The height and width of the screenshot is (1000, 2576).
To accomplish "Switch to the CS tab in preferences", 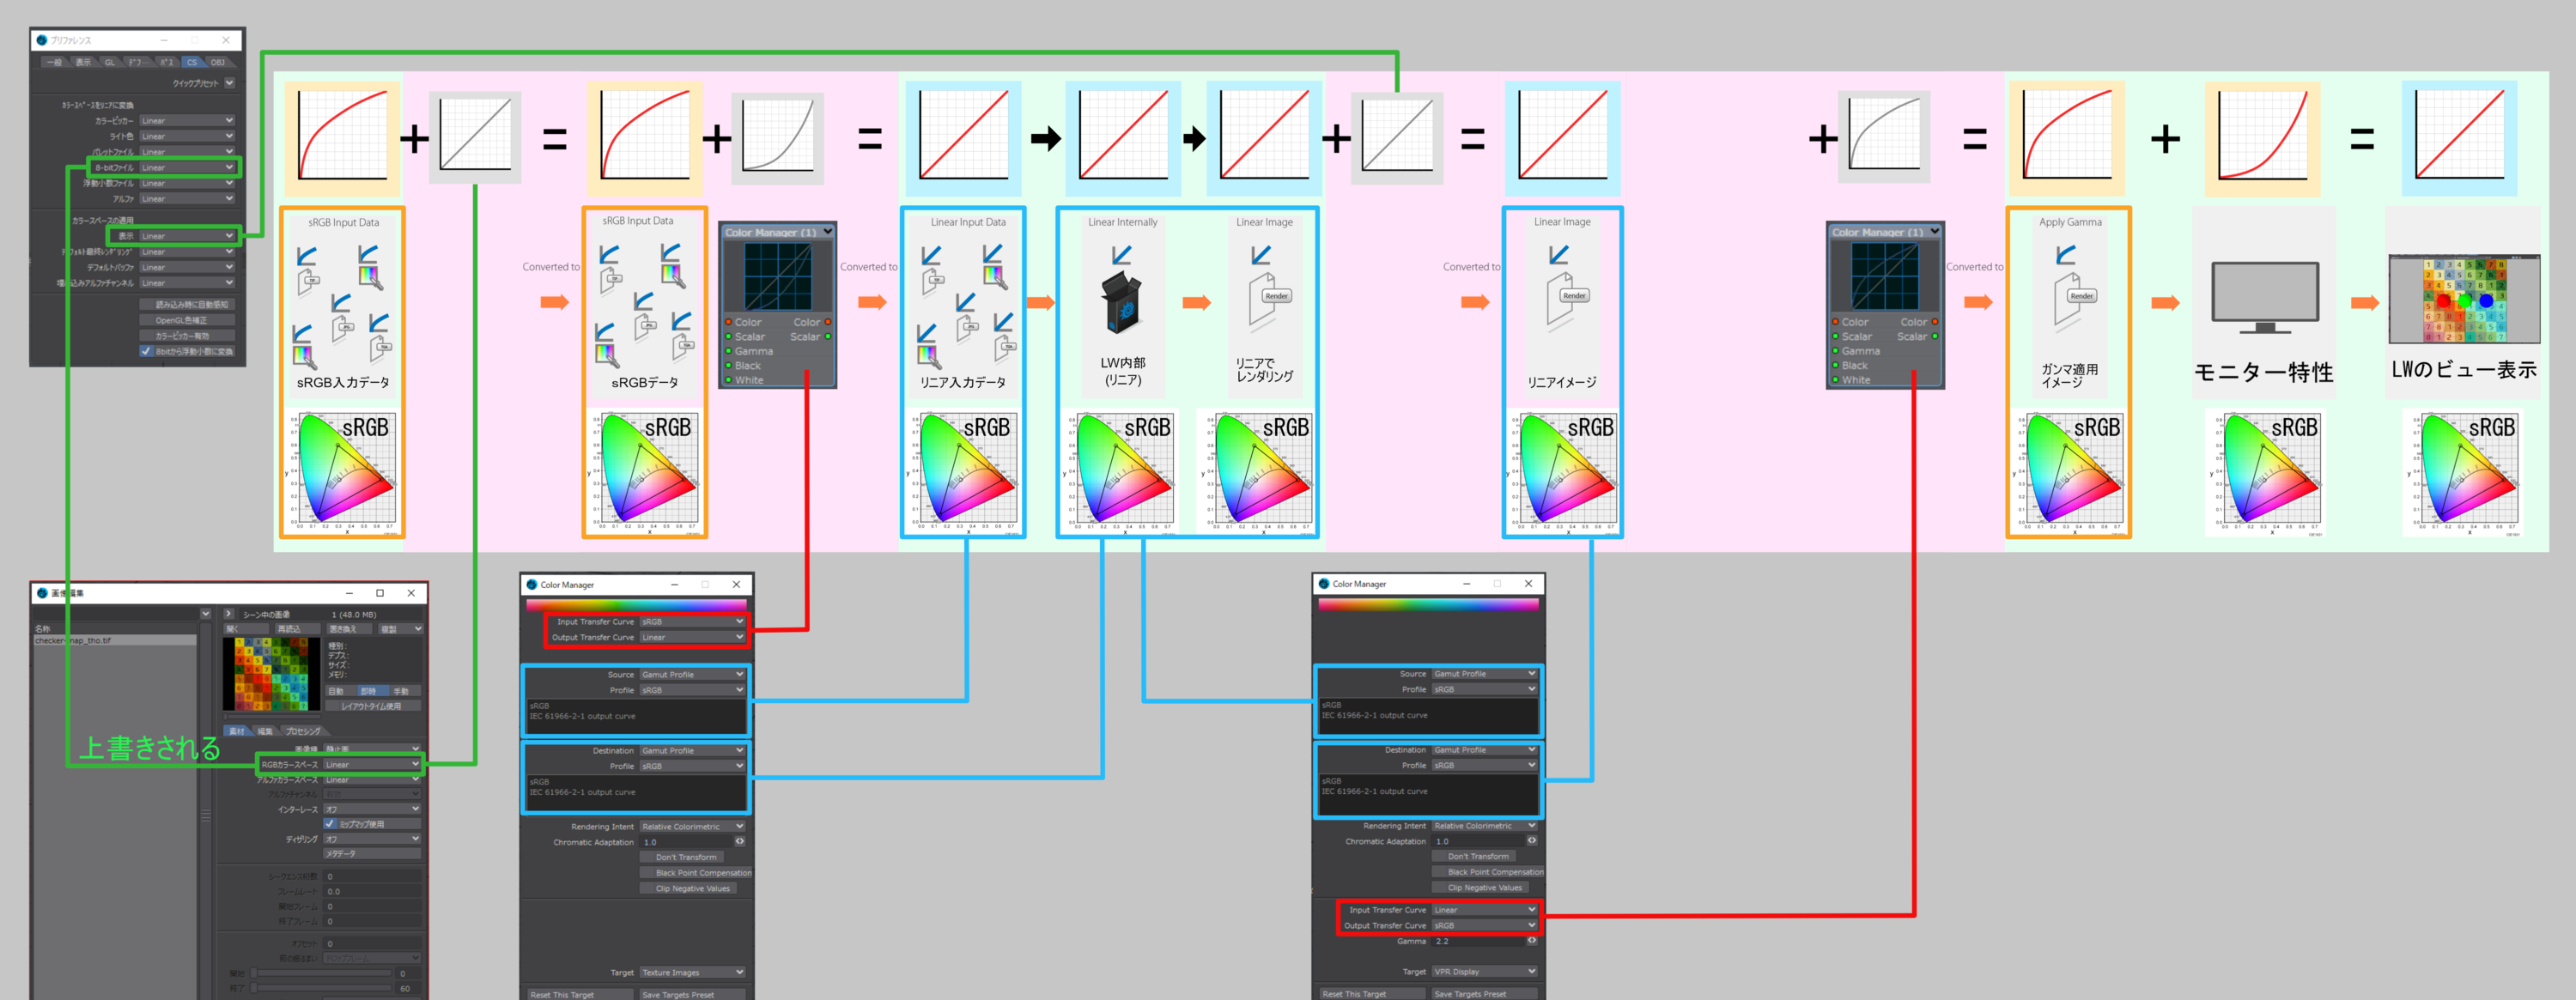I will (192, 62).
